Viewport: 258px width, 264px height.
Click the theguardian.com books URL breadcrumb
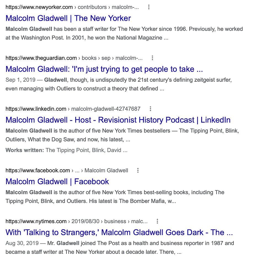pos(74,58)
